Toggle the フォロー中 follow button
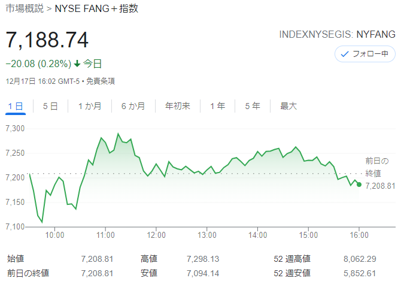Screen dimensions: 404x281 coord(365,54)
